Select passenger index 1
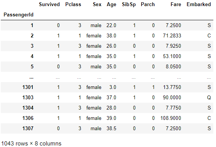Viewport: 216px width, 147px height. pos(32,25)
